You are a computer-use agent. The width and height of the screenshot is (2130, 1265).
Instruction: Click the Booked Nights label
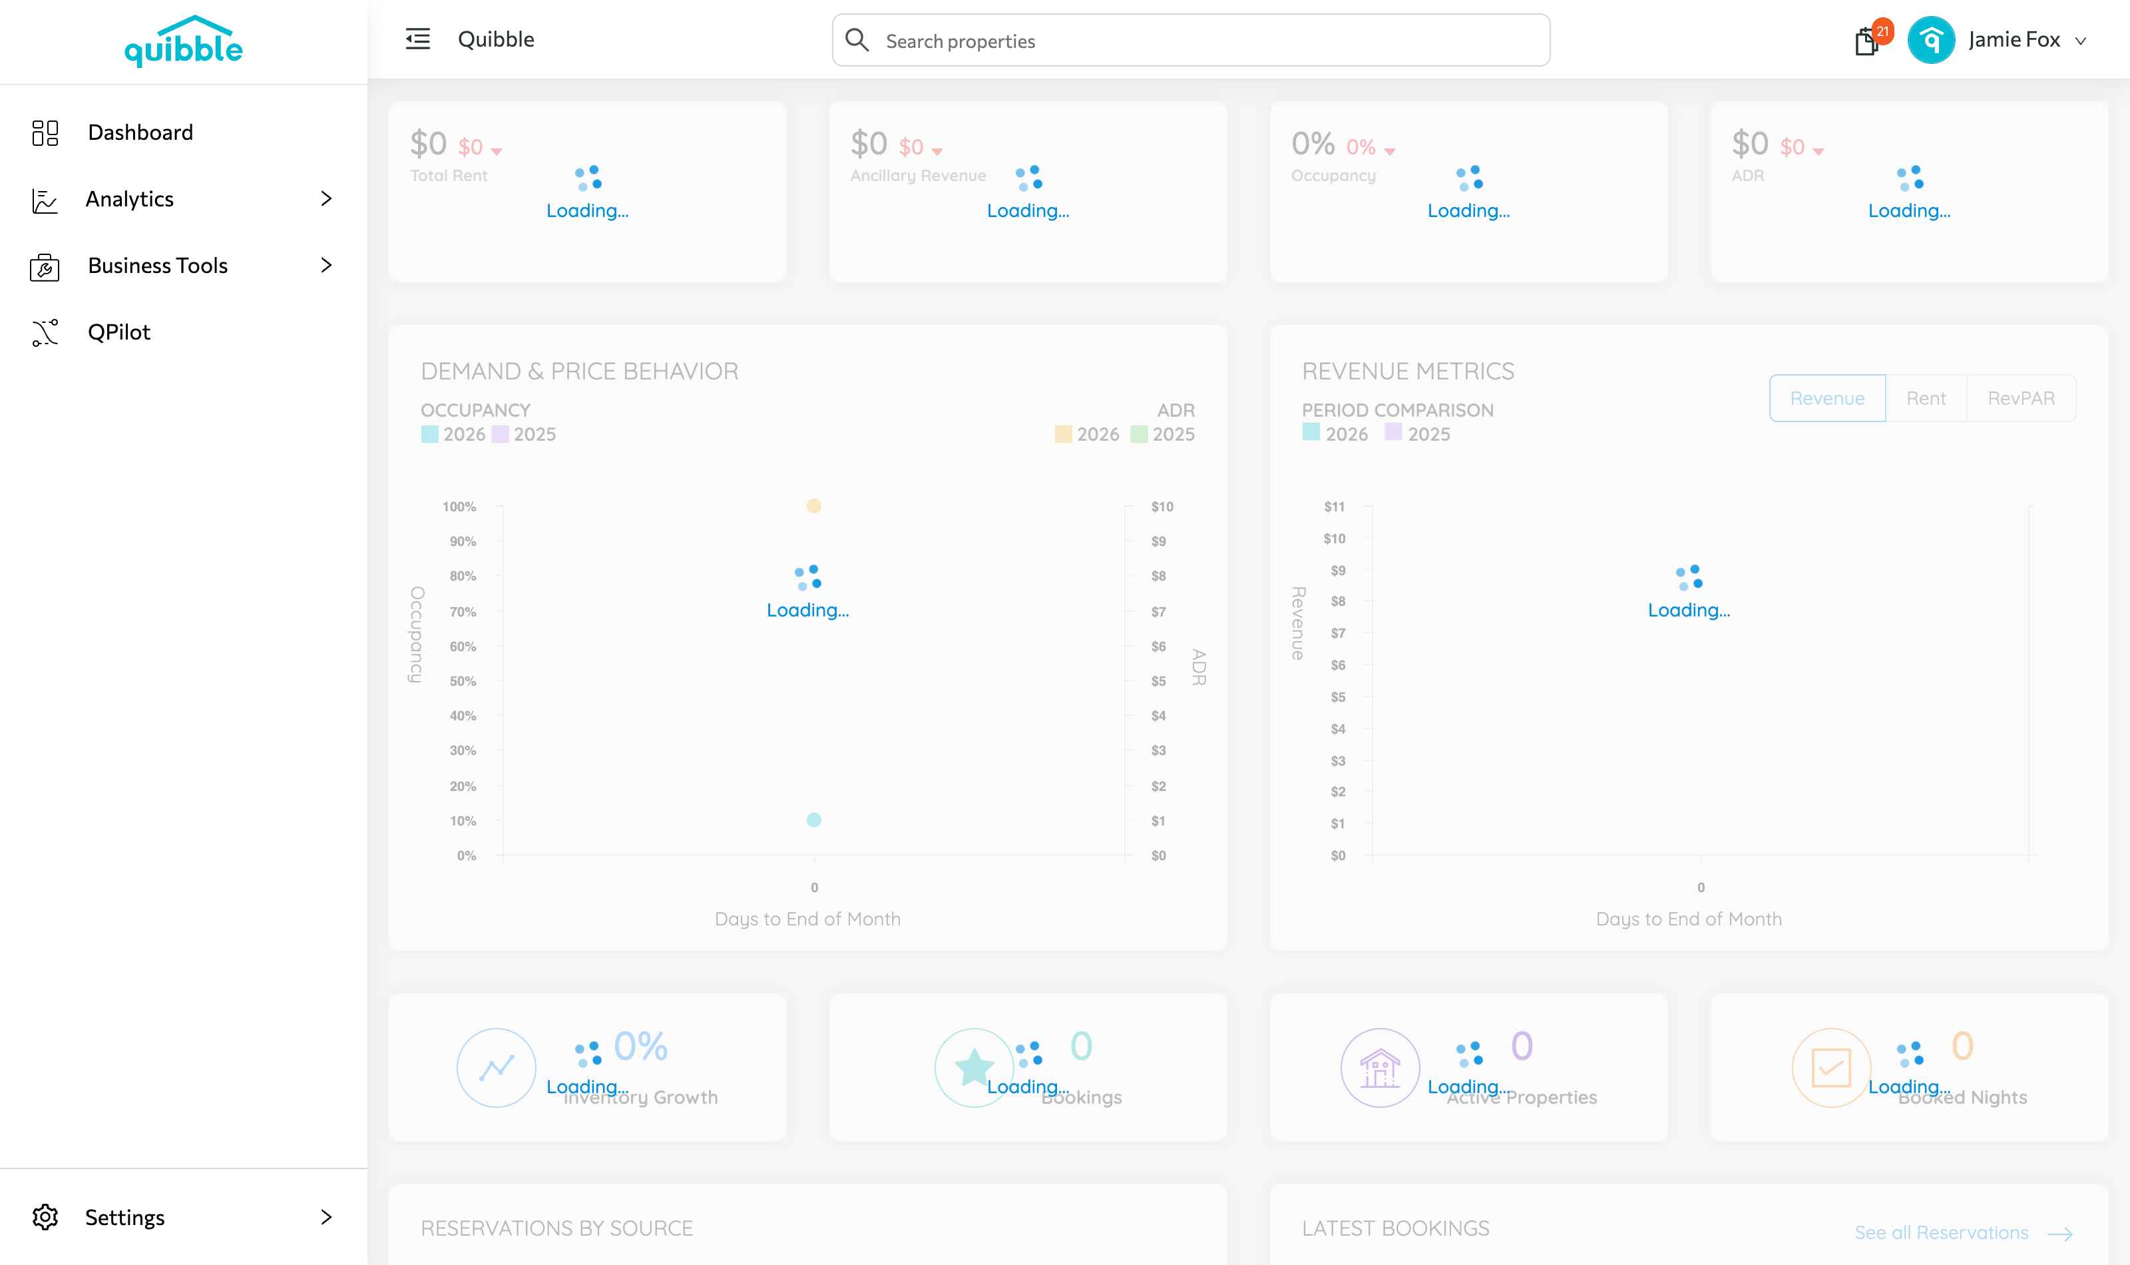(1962, 1098)
